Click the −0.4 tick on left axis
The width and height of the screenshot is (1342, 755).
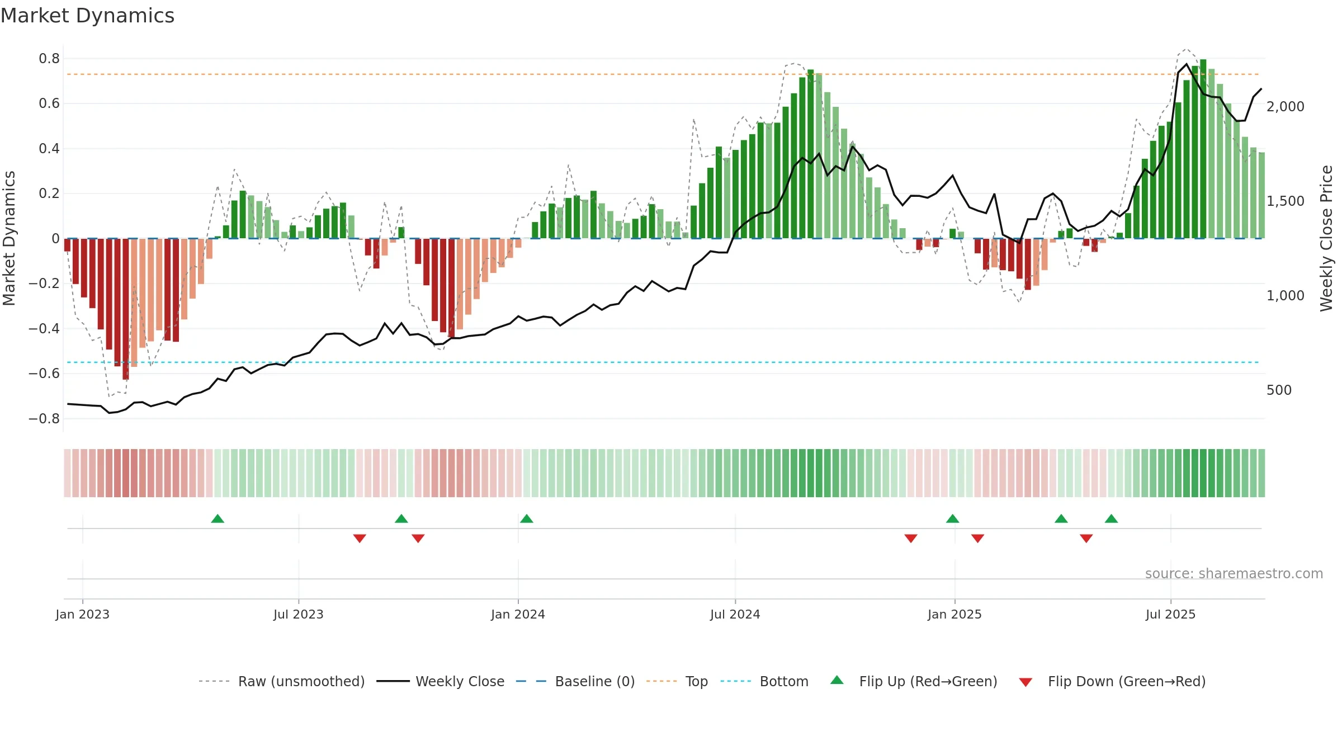[x=44, y=328]
